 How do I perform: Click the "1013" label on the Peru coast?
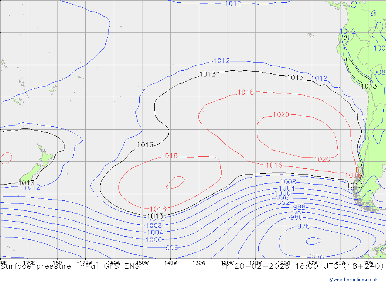pyautogui.click(x=369, y=86)
